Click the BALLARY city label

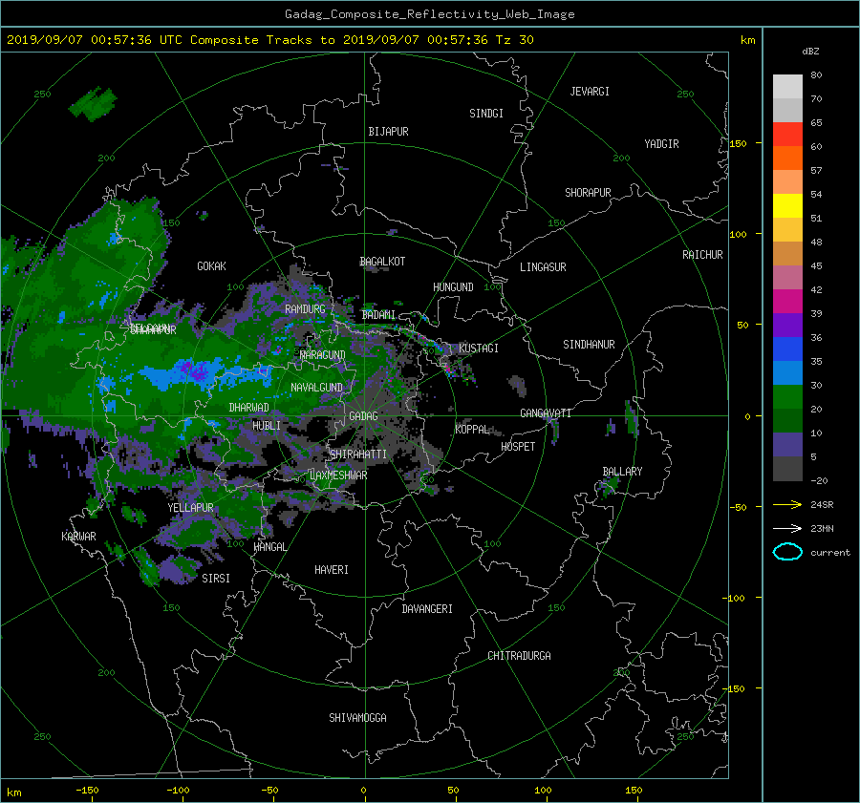[622, 472]
